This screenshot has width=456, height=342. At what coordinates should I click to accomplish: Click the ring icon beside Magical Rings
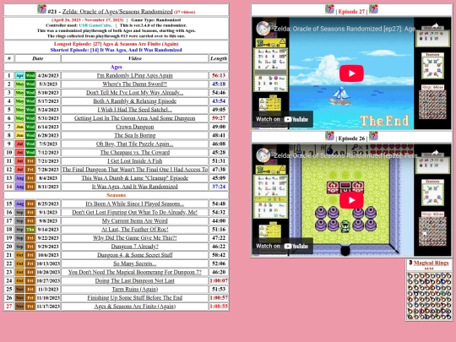pos(410,263)
